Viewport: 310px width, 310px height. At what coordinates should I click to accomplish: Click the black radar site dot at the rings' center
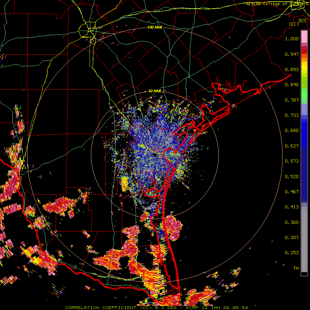tap(155, 155)
